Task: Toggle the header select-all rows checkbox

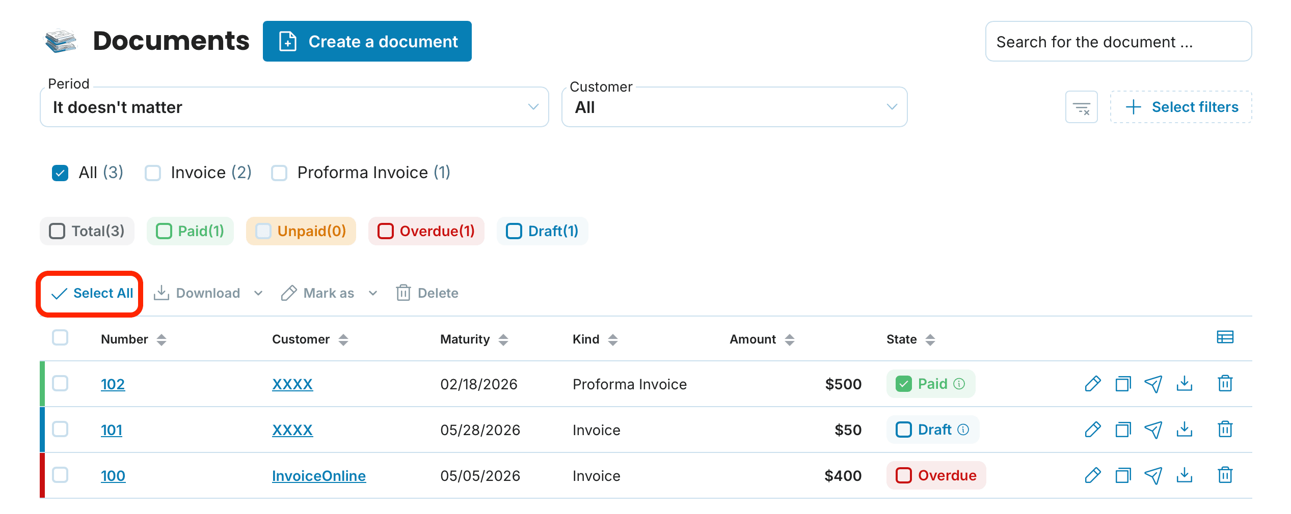Action: [60, 337]
